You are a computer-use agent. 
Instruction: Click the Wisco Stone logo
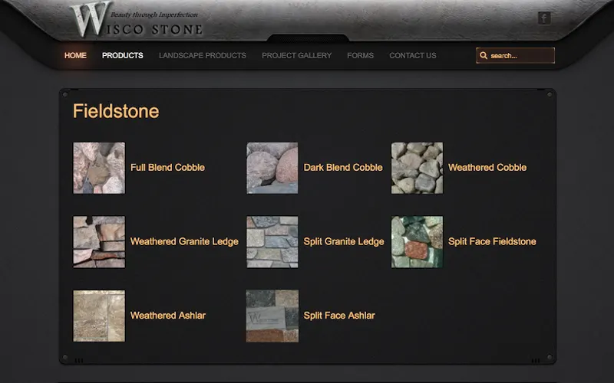tap(137, 20)
